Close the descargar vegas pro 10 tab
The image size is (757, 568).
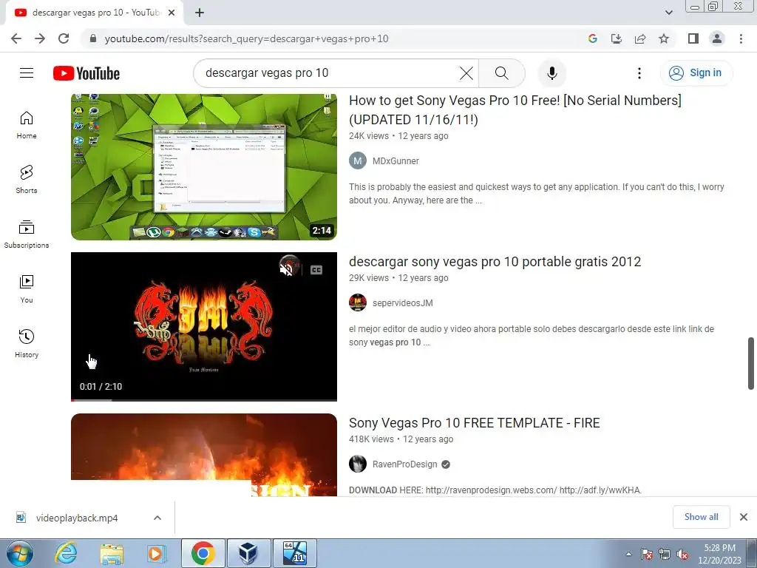pos(172,13)
